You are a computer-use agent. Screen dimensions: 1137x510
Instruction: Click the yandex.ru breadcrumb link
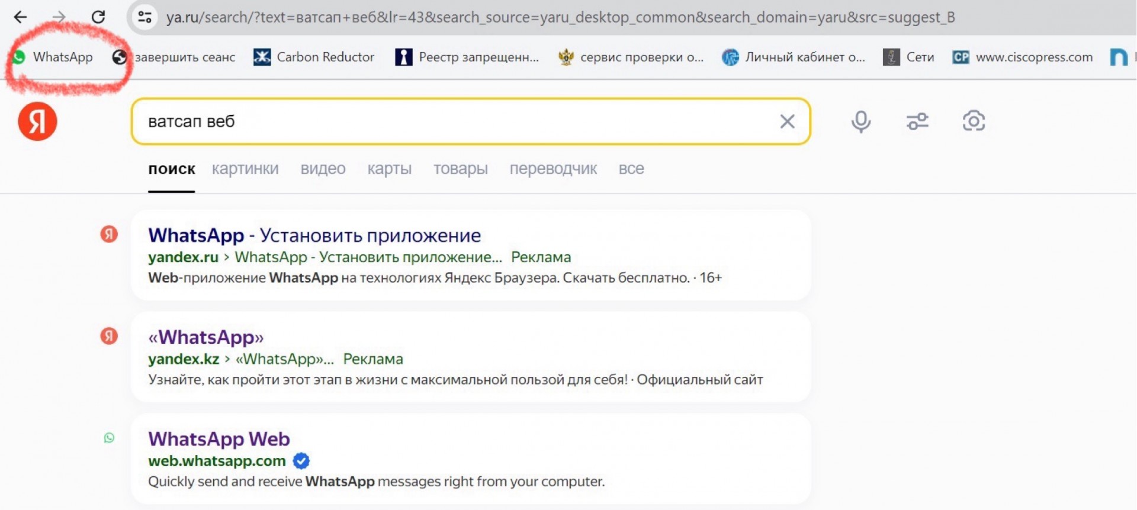point(183,257)
